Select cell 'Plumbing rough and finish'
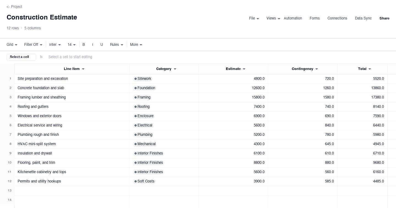Screen dimensions: 396x208 click(72, 135)
